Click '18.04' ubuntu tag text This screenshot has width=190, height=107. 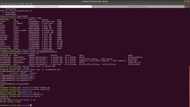pos(16,43)
